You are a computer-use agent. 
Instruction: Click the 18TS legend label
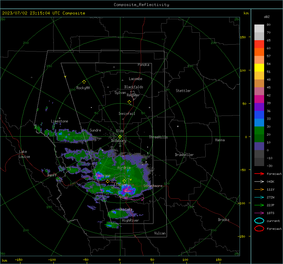(x=270, y=213)
